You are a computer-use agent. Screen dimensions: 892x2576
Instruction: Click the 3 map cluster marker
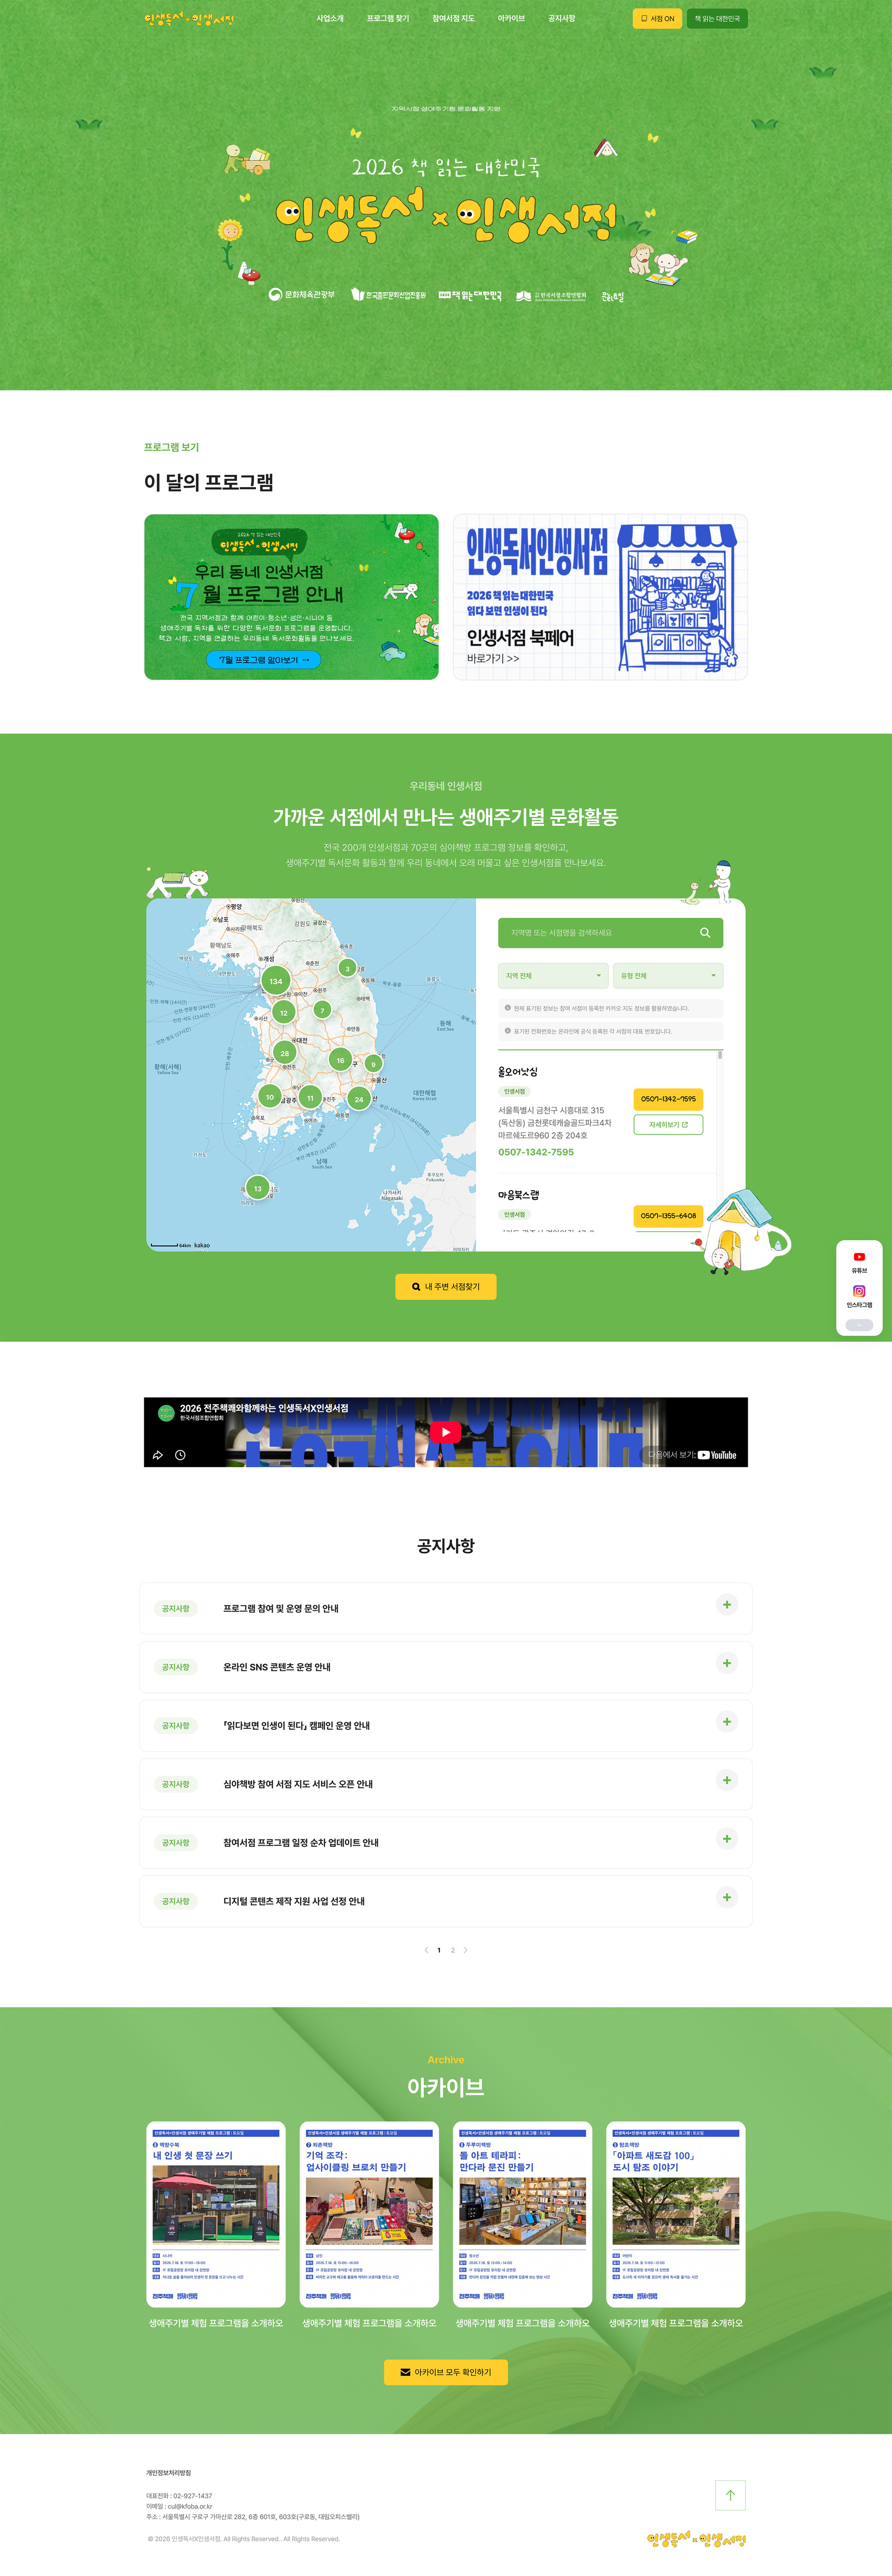[x=348, y=968]
